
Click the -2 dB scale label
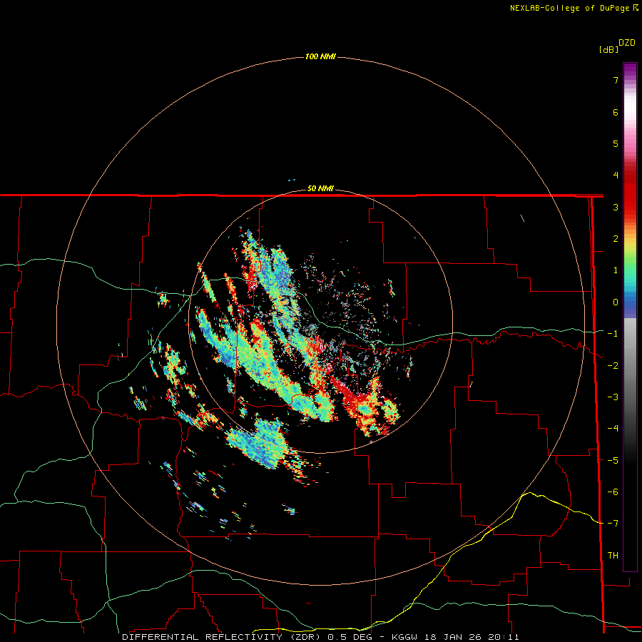click(x=613, y=366)
